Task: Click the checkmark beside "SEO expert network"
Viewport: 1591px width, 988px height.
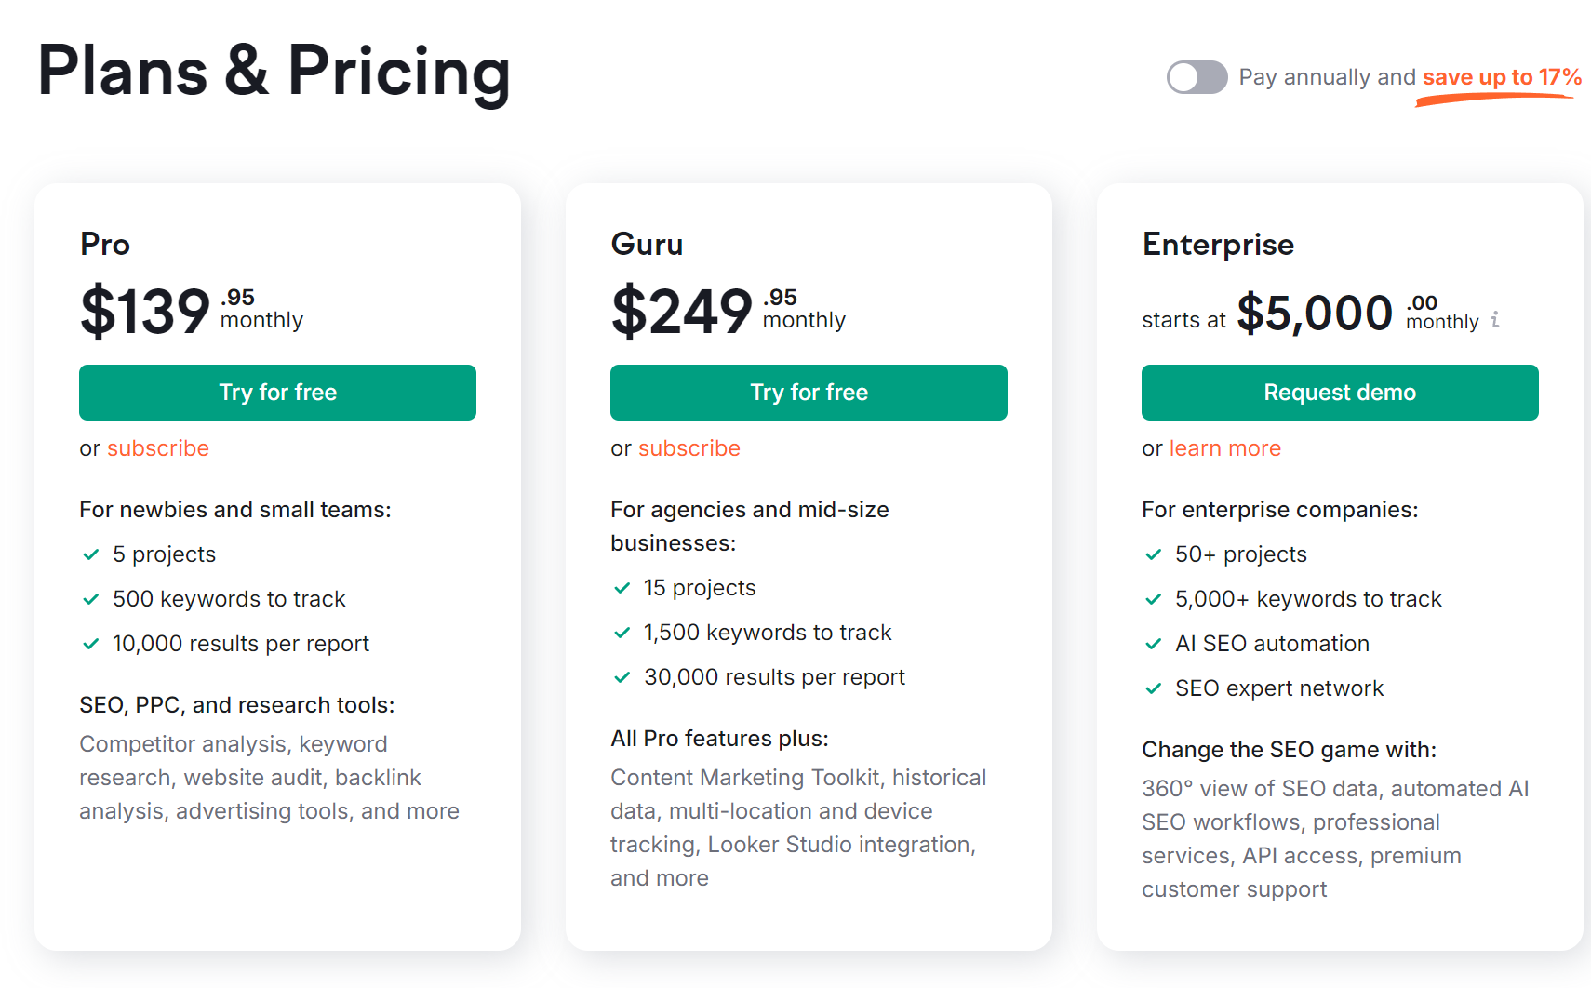Action: (1154, 688)
